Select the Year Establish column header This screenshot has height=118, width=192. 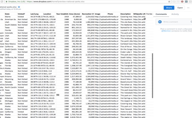62,14
